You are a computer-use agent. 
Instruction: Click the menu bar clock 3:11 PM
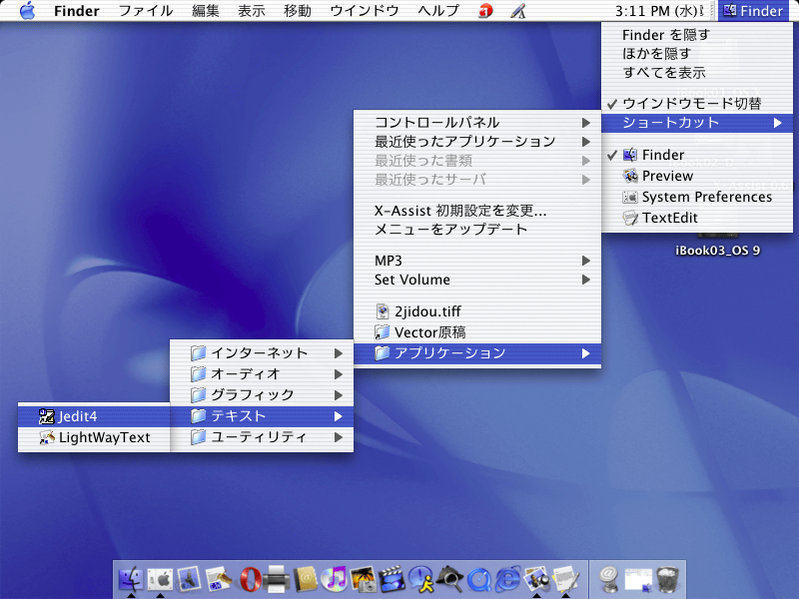point(659,11)
